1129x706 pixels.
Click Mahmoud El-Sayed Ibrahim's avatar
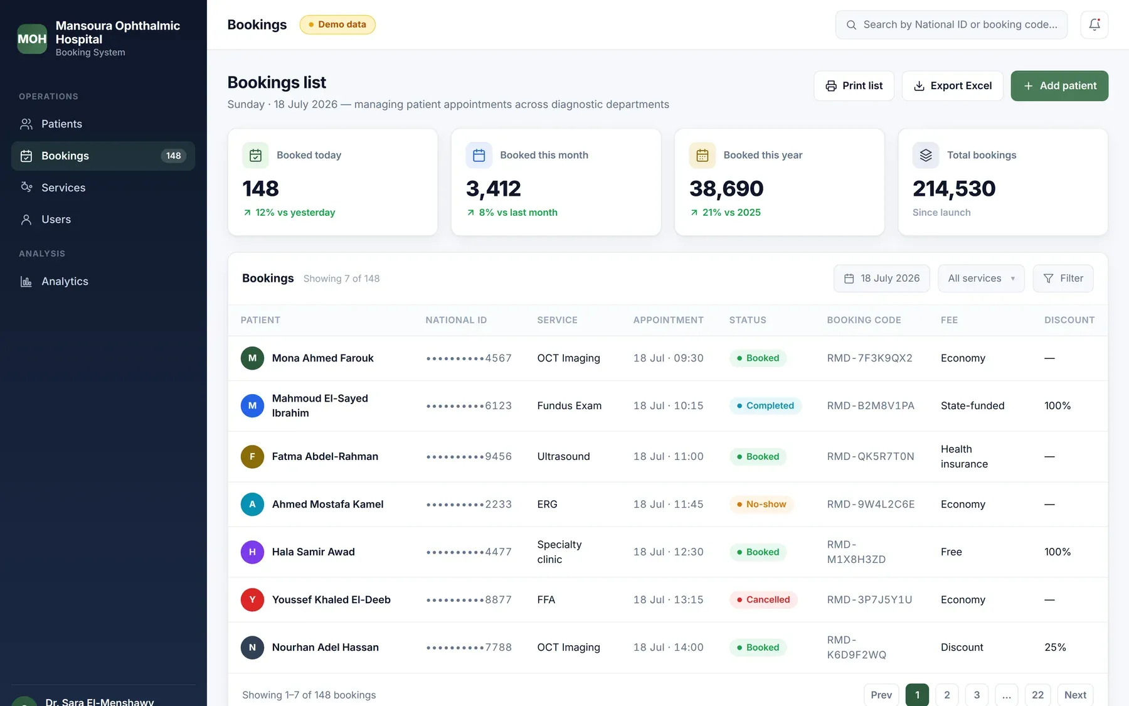tap(252, 406)
